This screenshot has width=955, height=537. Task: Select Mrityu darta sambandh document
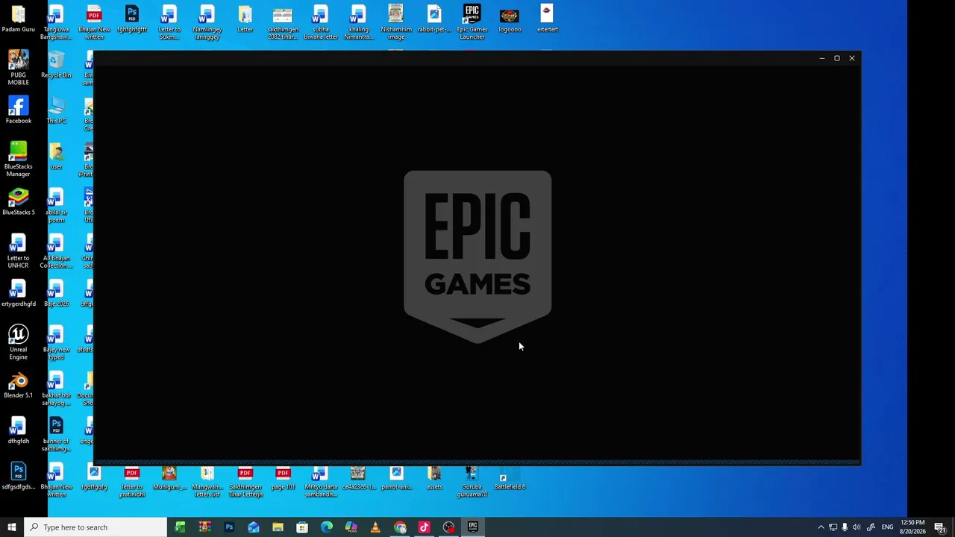click(321, 483)
